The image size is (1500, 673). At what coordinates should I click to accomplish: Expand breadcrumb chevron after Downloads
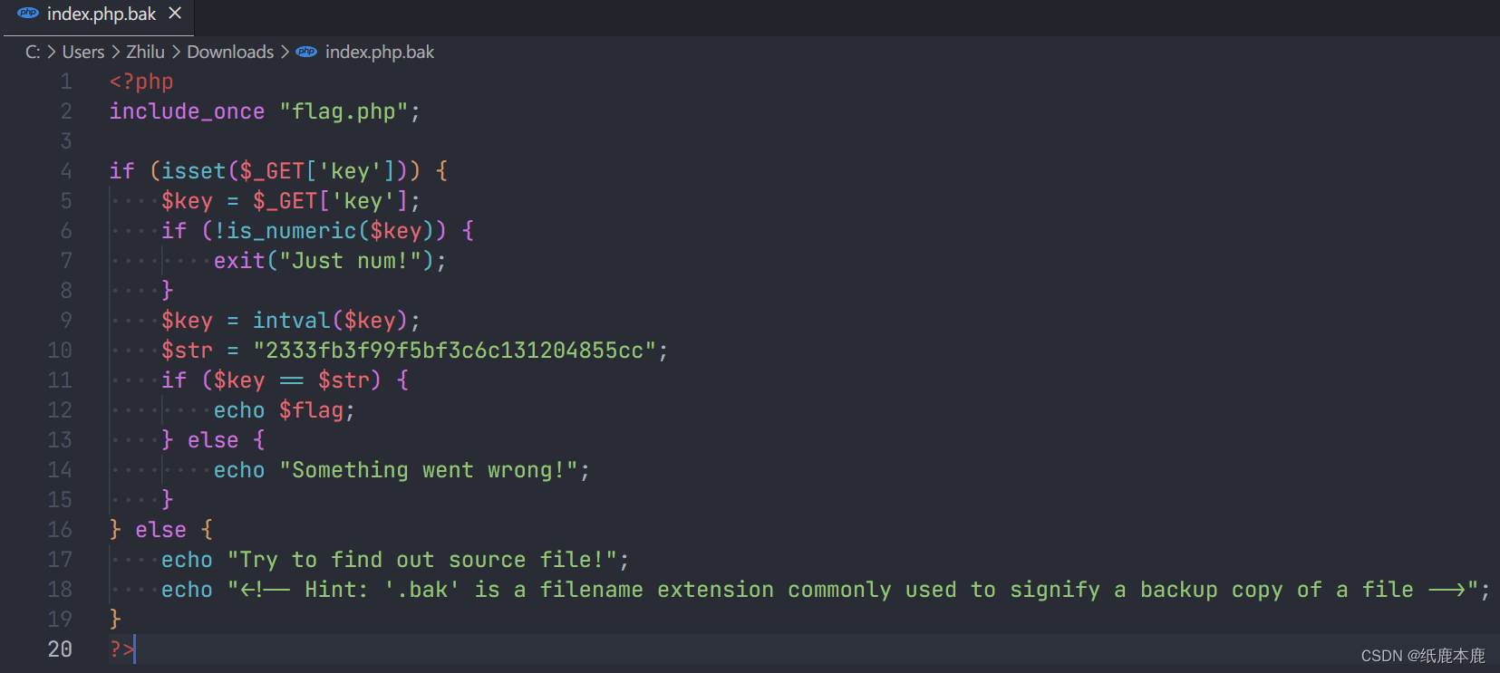pyautogui.click(x=285, y=52)
